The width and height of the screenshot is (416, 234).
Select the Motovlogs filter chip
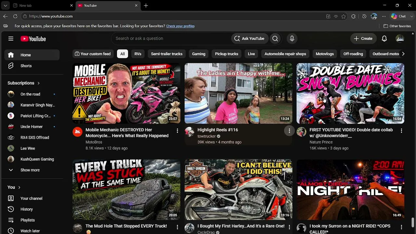(x=325, y=54)
